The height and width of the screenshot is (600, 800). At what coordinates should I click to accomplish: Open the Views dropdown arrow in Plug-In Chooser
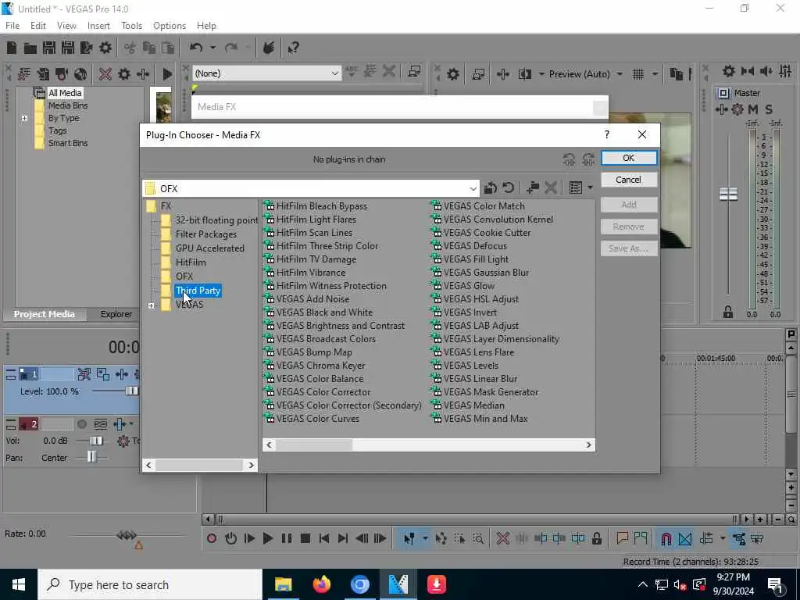[x=591, y=187]
